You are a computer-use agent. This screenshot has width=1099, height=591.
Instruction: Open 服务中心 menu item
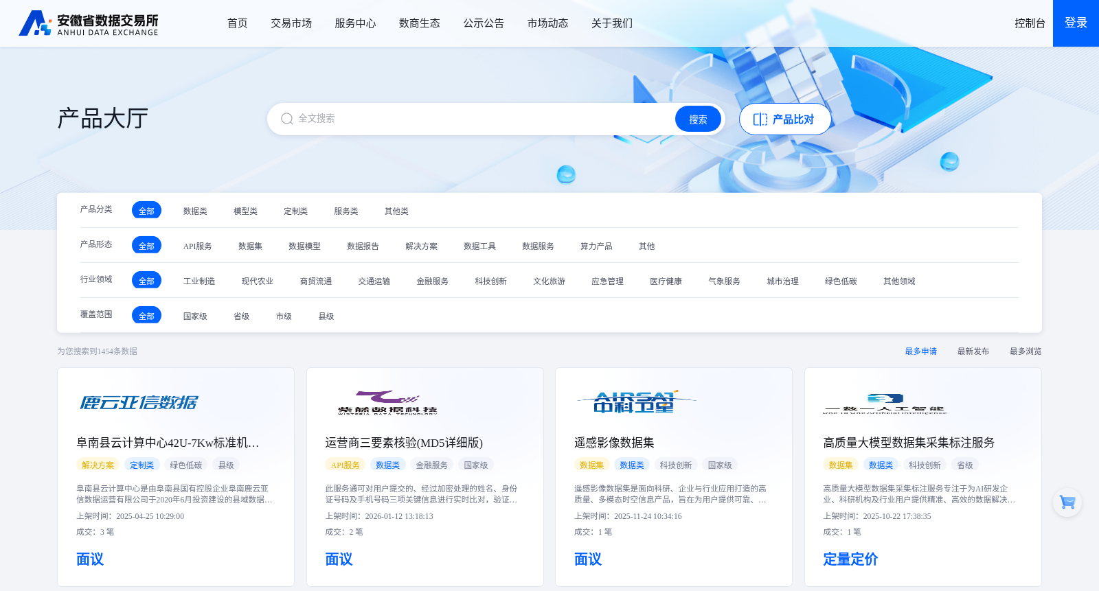pyautogui.click(x=355, y=23)
